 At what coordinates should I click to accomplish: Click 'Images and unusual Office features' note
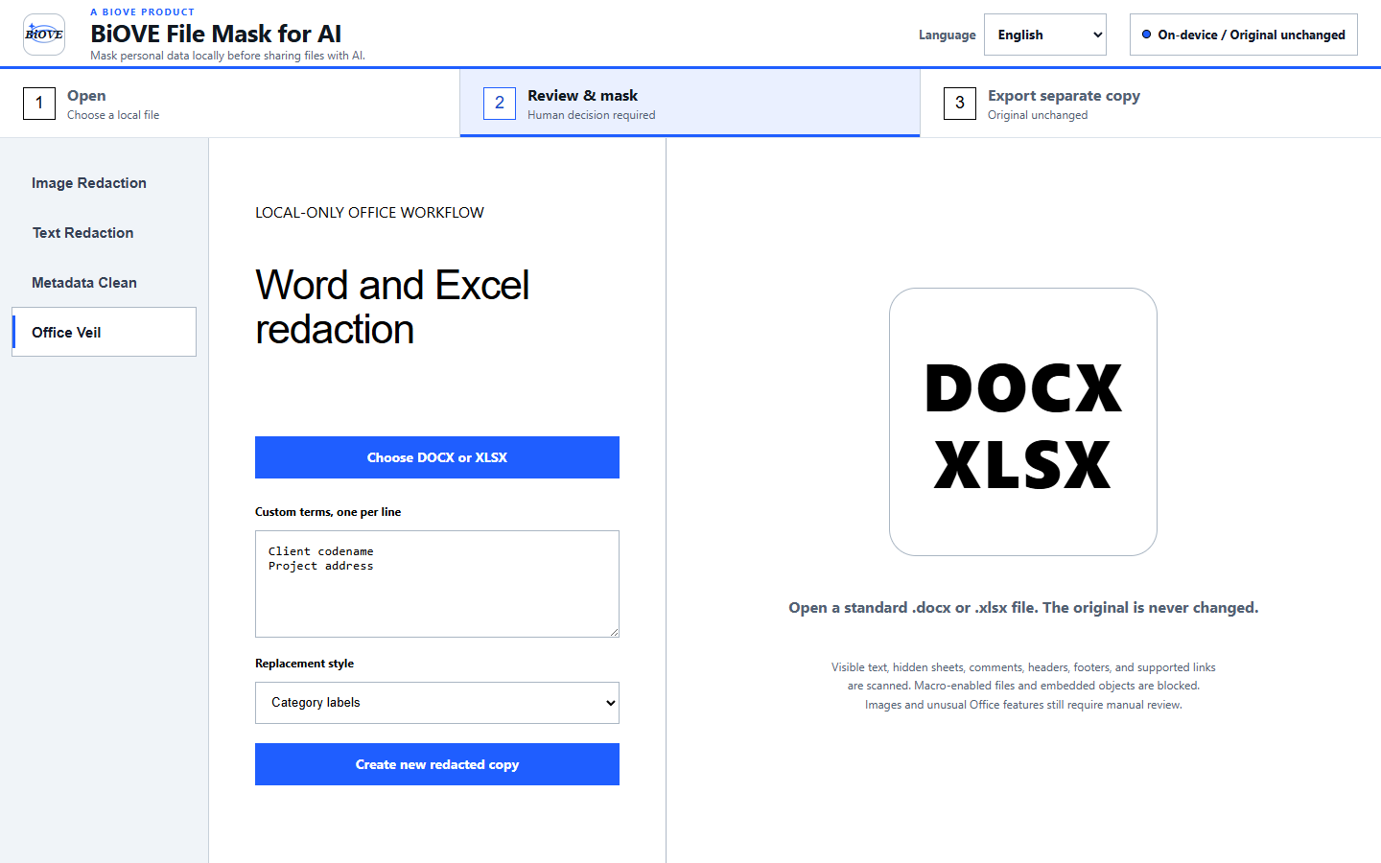coord(1023,705)
